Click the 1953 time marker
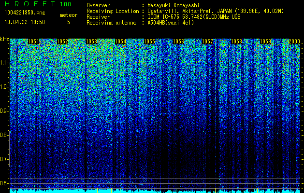Image resolution: width=304 pixels, height=193 pixels. (x=91, y=41)
